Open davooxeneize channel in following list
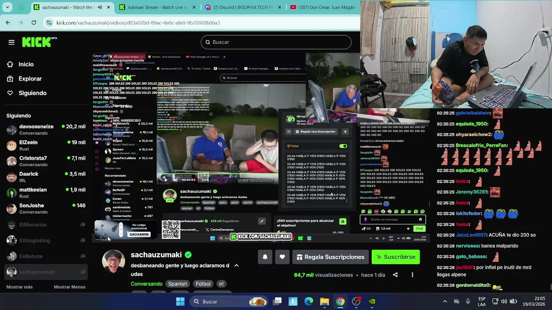 coord(46,130)
